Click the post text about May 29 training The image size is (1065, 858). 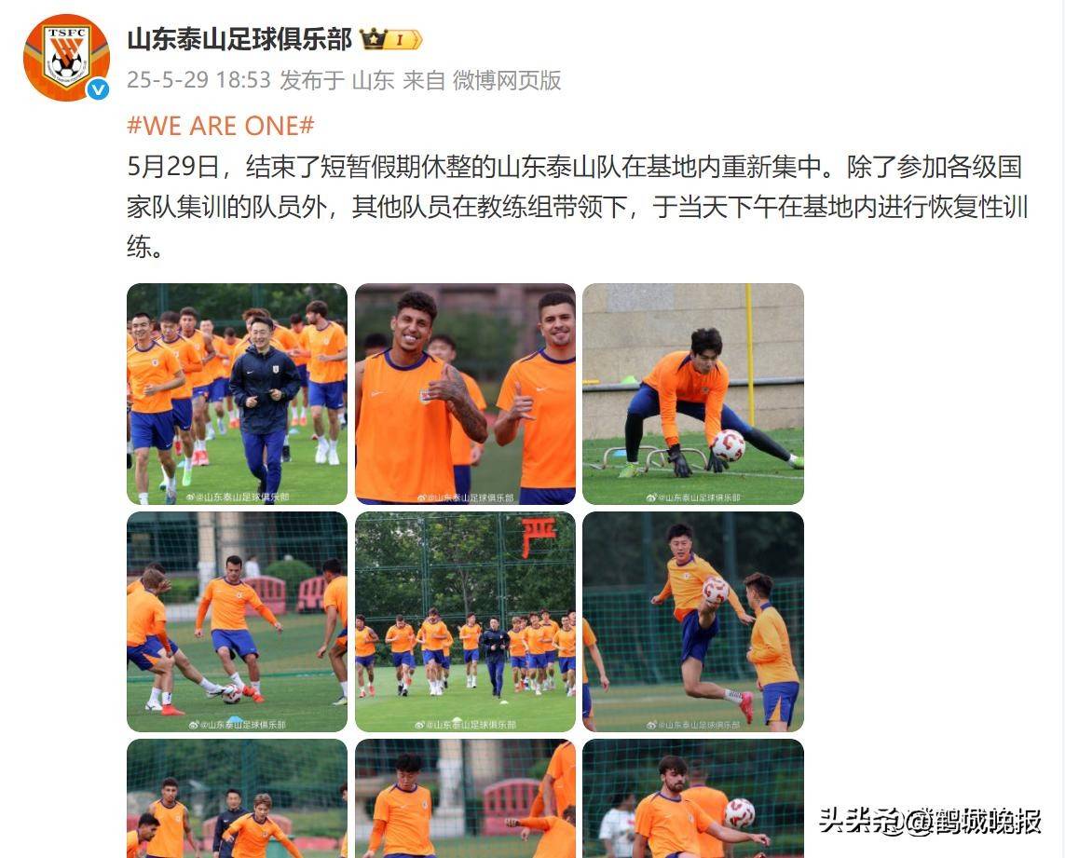[578, 207]
